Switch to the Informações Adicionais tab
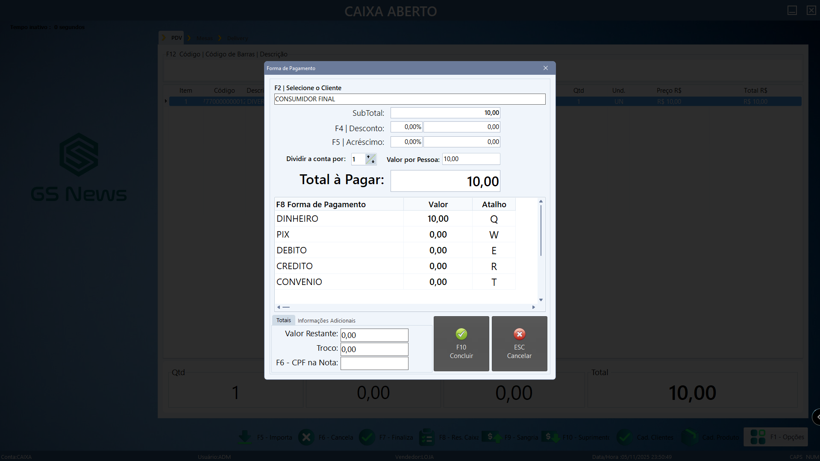 coord(326,320)
